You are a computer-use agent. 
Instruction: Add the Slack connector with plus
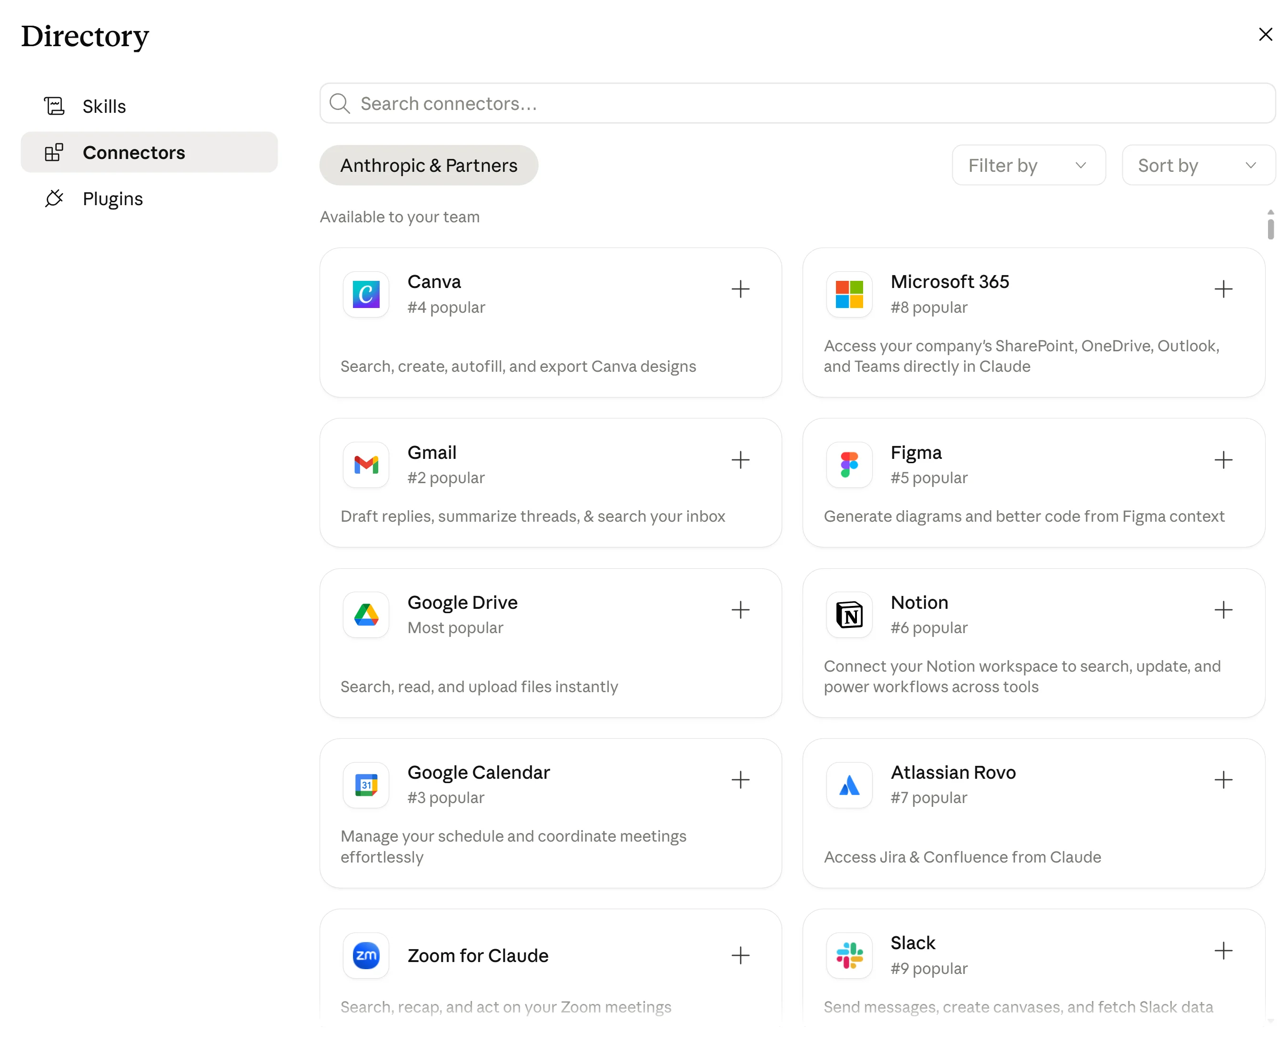(x=1223, y=951)
